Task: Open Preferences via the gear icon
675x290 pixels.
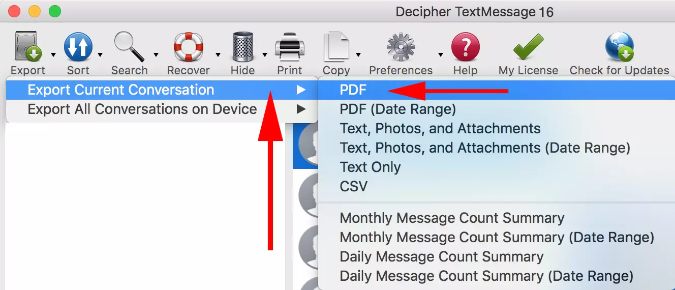Action: pos(401,47)
